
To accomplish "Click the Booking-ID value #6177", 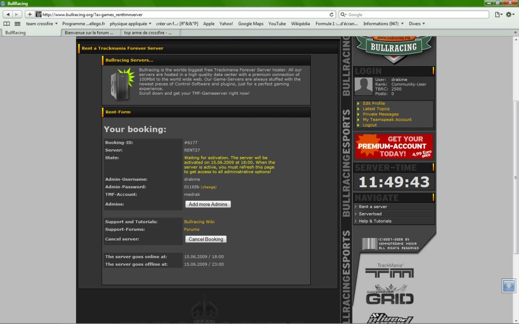I will tap(191, 143).
